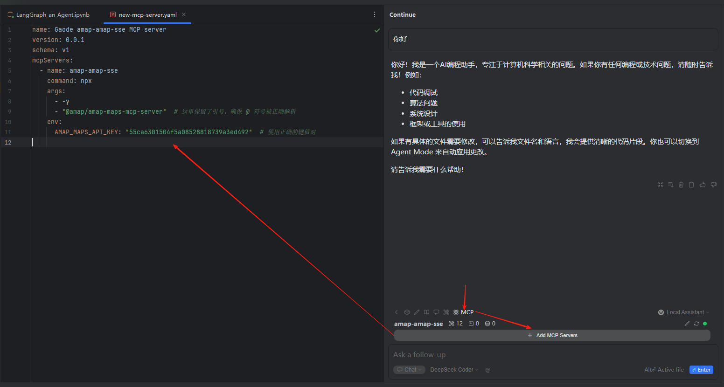
Task: Open the Chat mode dropdown
Action: tap(409, 370)
